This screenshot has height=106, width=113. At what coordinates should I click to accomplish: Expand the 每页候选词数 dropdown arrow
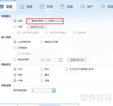point(54,90)
